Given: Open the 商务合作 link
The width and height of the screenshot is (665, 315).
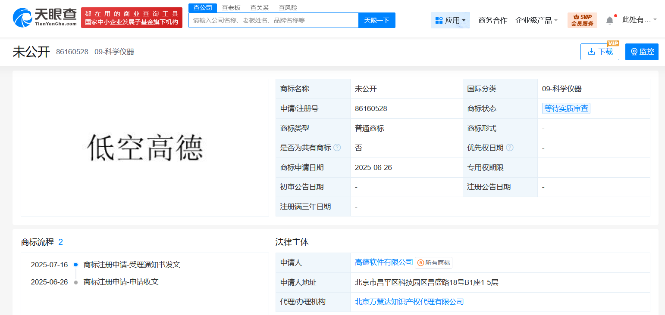Looking at the screenshot, I should pos(493,20).
